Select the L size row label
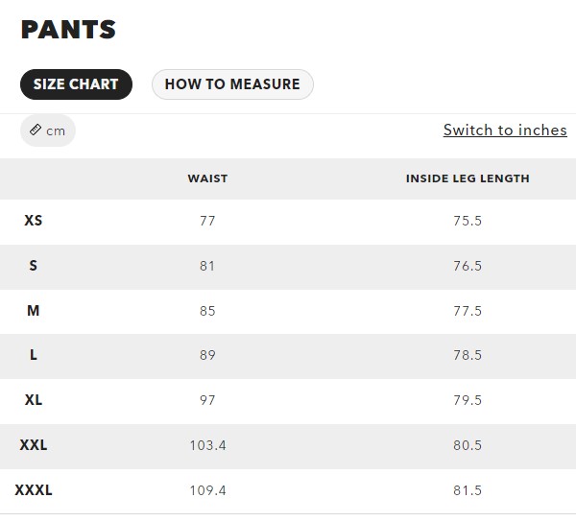576x522 pixels. tap(34, 355)
